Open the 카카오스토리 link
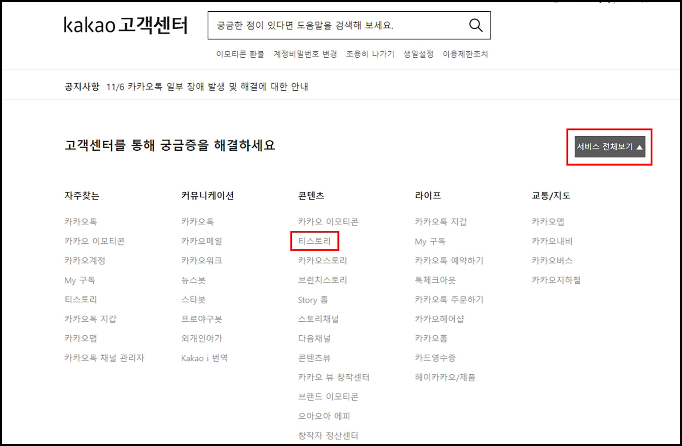The width and height of the screenshot is (682, 446). pyautogui.click(x=323, y=261)
